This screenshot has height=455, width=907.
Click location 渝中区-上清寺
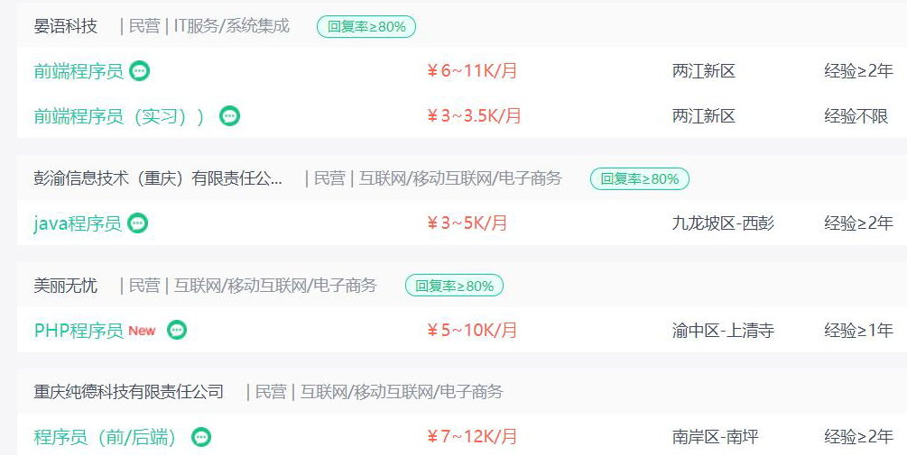point(723,331)
